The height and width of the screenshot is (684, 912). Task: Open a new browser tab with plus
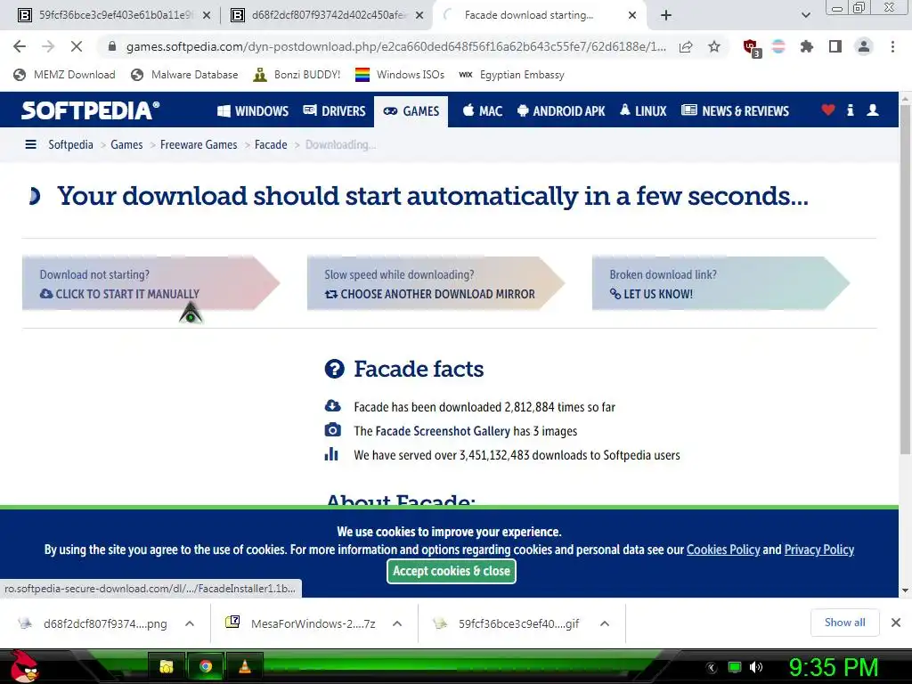[x=666, y=16]
